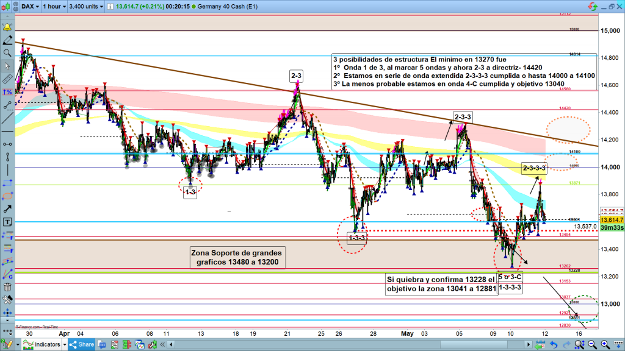Toggle the pin icon in top-right corner

coord(592,7)
